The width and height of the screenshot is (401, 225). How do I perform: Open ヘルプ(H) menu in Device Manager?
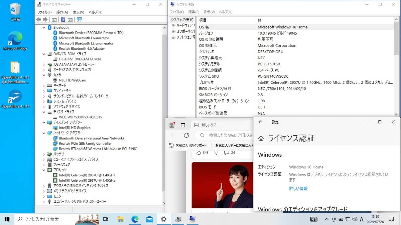[96, 12]
